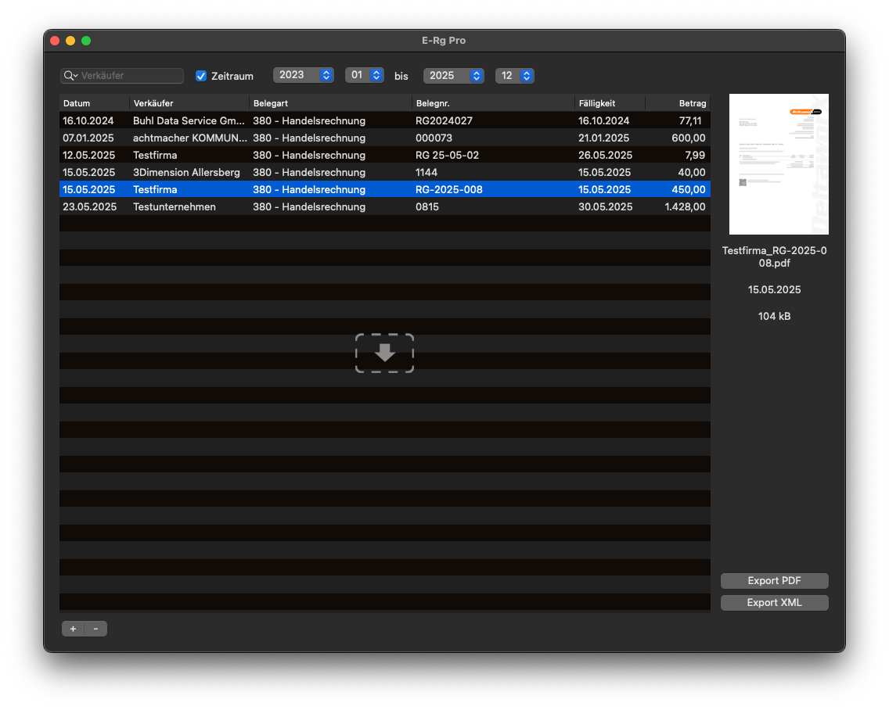
Task: Select invoice number RG 25-05-02
Action: 447,156
